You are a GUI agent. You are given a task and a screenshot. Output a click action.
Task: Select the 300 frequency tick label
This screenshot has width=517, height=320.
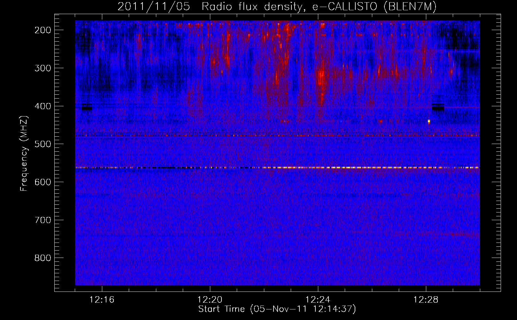tap(42, 68)
